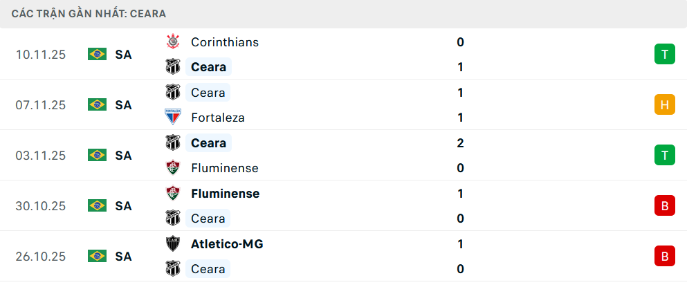Image resolution: width=687 pixels, height=287 pixels.
Task: Open the Fortaleza team link
Action: 217,118
